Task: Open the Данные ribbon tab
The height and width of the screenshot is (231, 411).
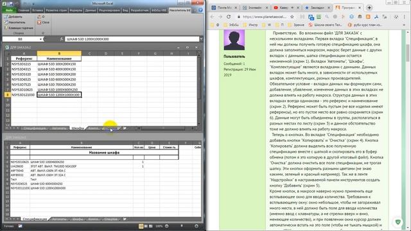Action: click(x=91, y=10)
